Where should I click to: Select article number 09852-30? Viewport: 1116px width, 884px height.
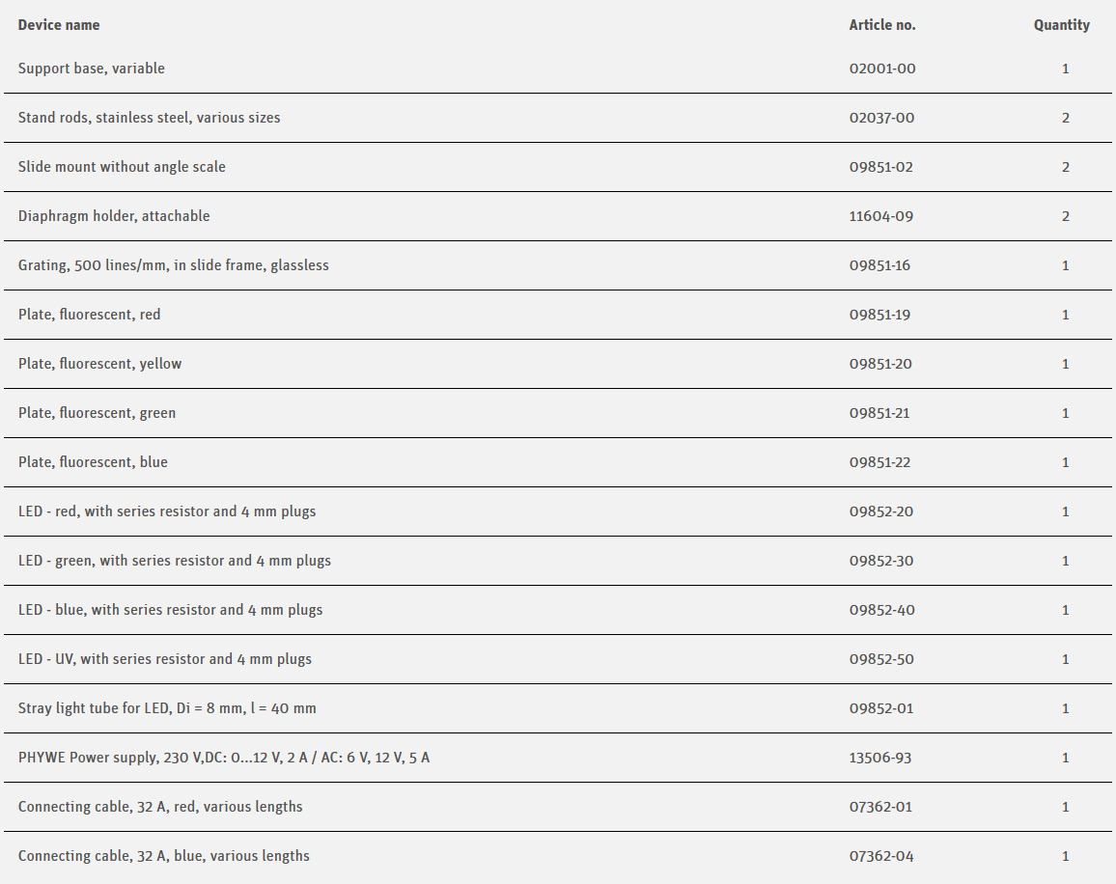pos(880,561)
